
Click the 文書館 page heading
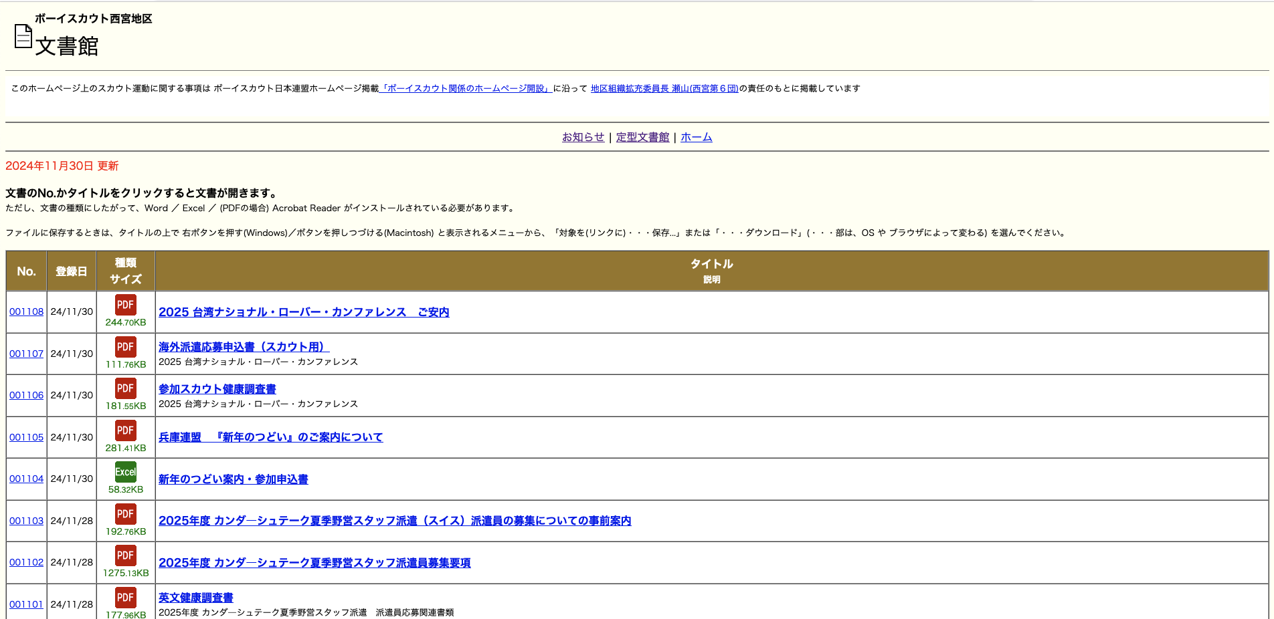coord(67,46)
